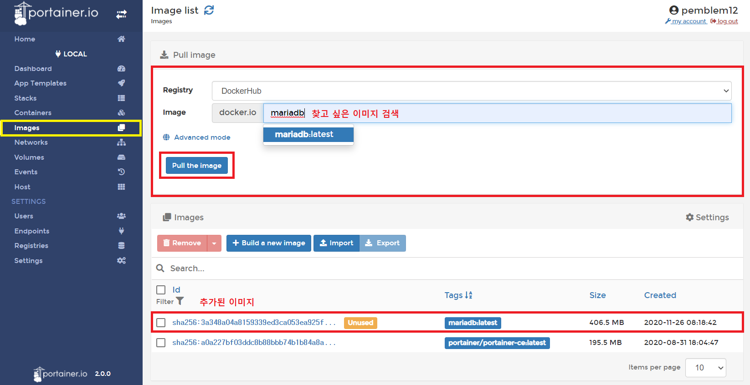Image resolution: width=750 pixels, height=385 pixels.
Task: Click the mariadb:latest tag badge
Action: coord(473,323)
